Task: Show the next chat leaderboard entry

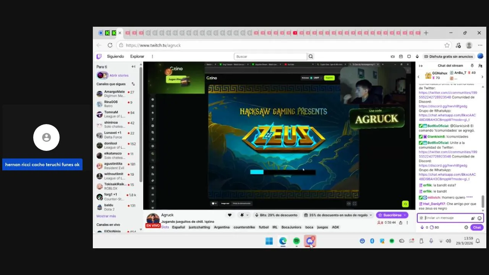Action: (482, 77)
